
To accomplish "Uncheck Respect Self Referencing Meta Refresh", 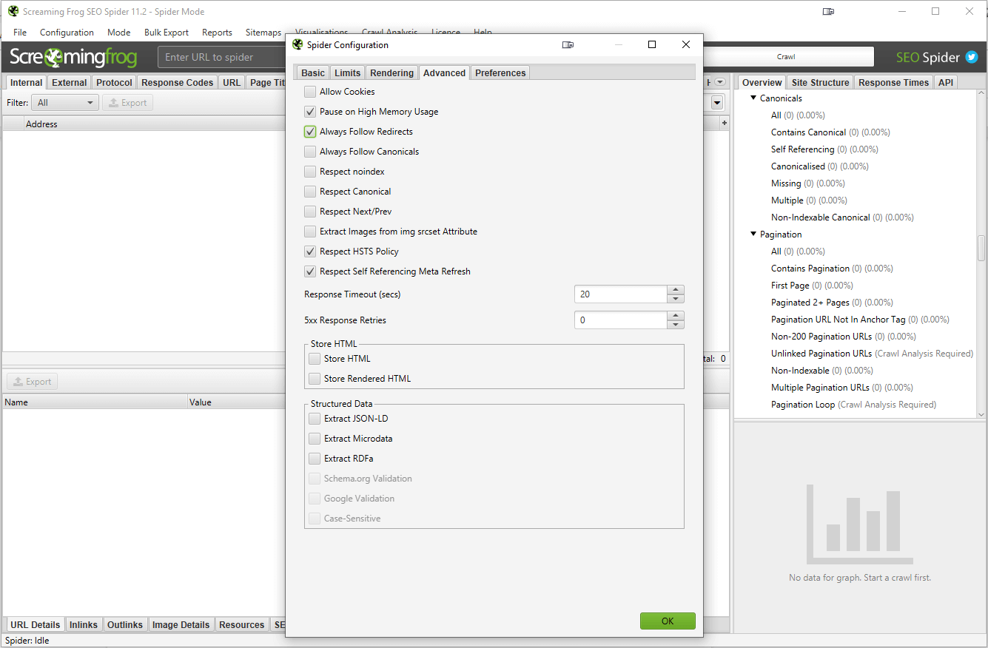I will point(310,271).
